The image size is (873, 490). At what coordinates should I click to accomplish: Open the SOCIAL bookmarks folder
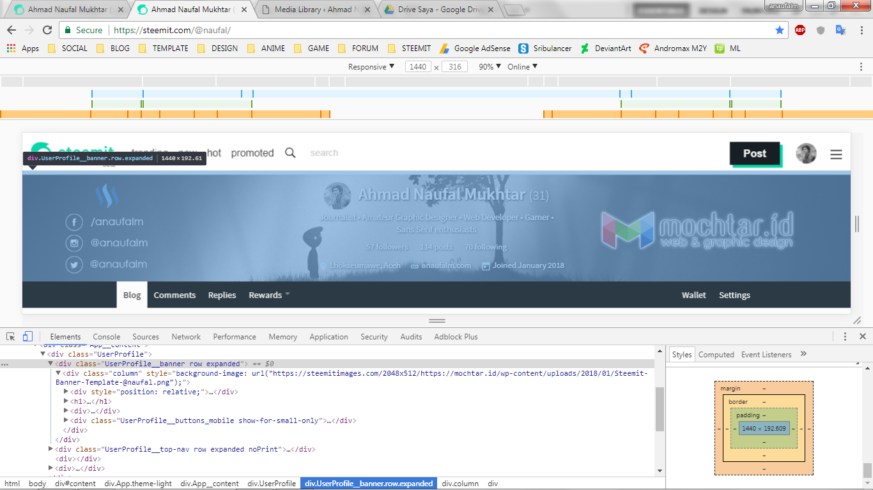(x=67, y=48)
